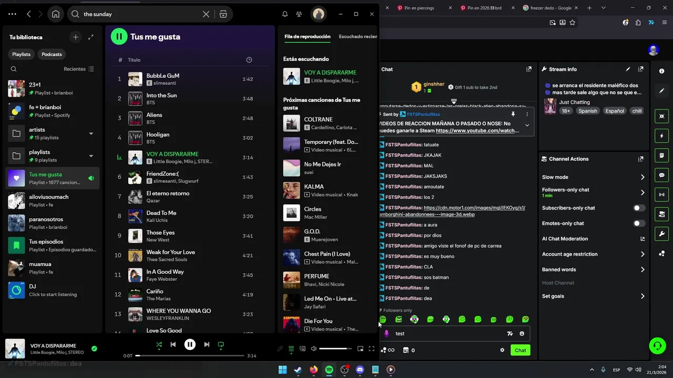Viewport: 673px width, 378px height.
Task: Switch to Fila de reproducción tab
Action: tap(308, 37)
